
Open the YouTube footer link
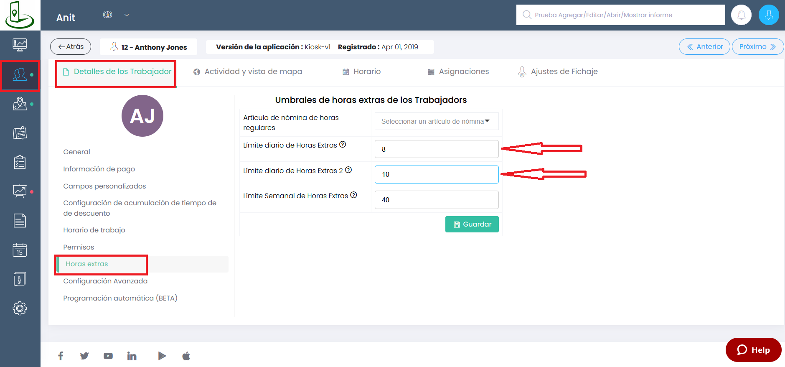coord(108,356)
